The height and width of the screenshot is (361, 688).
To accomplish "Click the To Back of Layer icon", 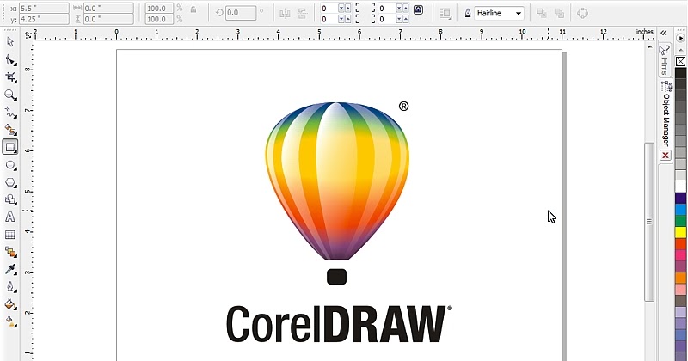I will [559, 13].
